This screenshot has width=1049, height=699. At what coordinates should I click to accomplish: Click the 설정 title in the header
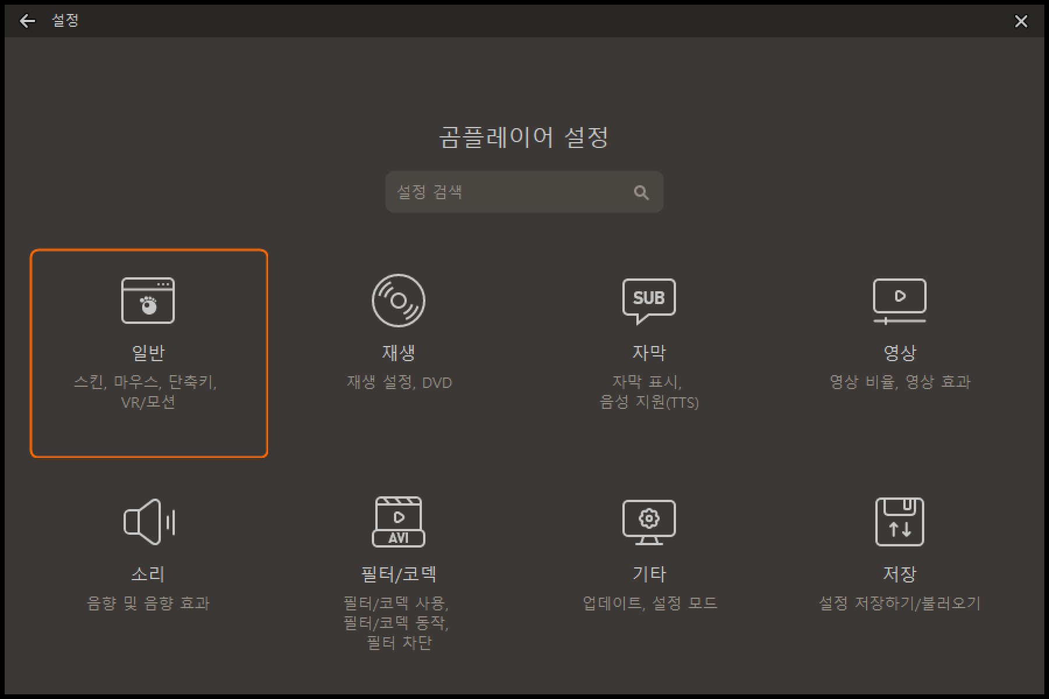coord(65,20)
